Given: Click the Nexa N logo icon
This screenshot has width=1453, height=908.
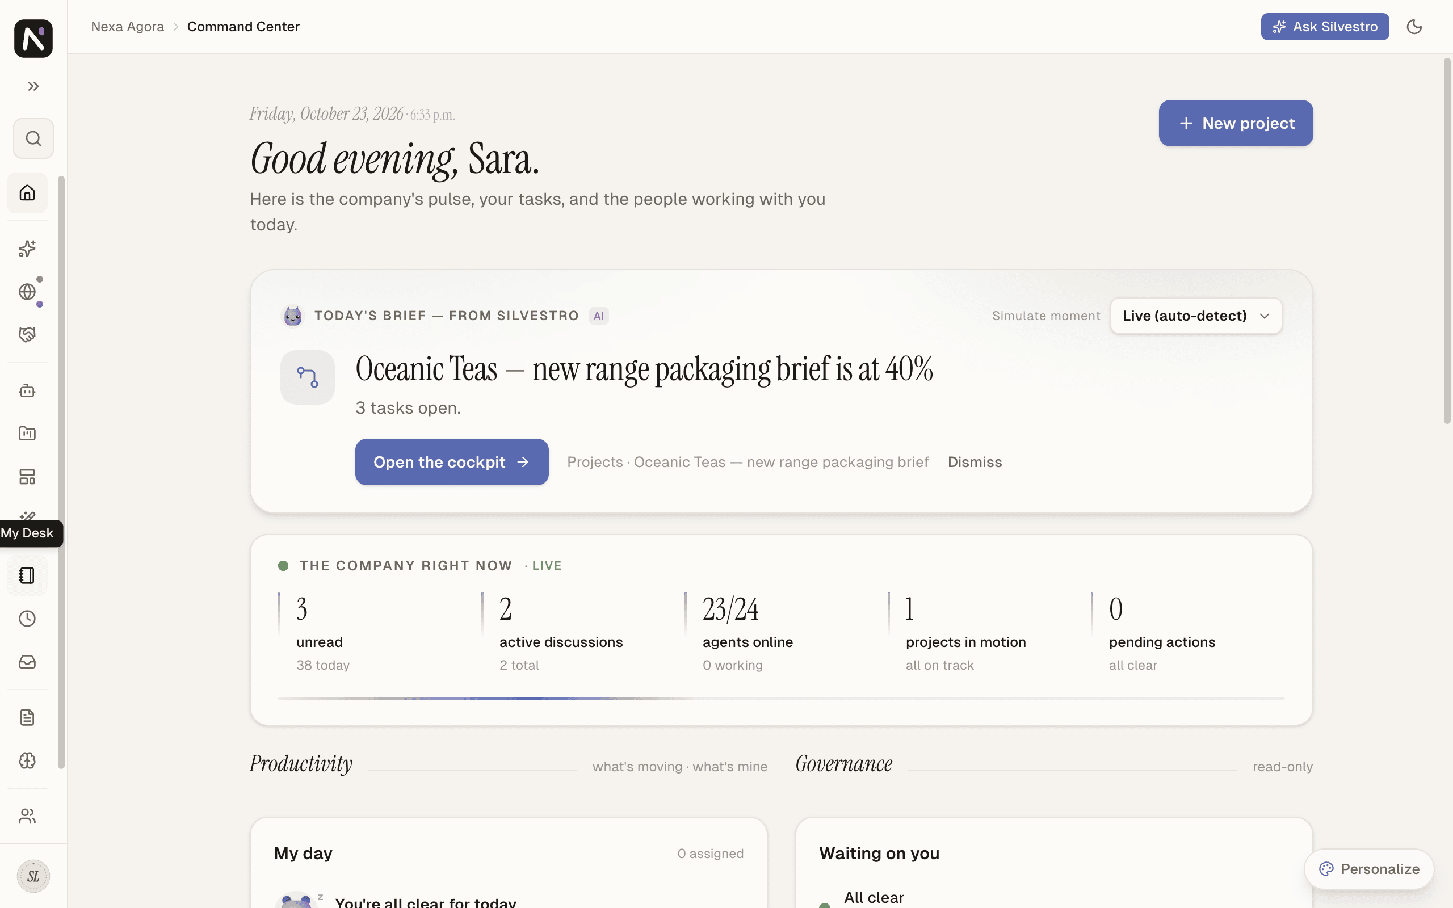Looking at the screenshot, I should pyautogui.click(x=33, y=39).
